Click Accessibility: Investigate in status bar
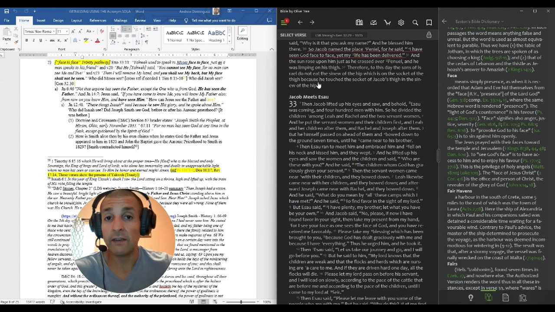 81,302
